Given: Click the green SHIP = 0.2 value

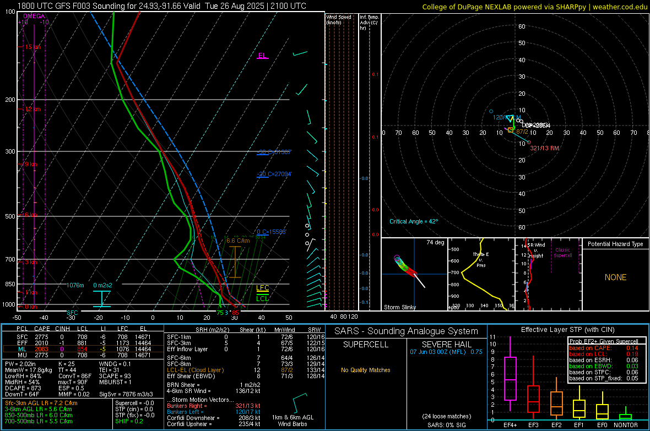Looking at the screenshot, I should (x=129, y=421).
